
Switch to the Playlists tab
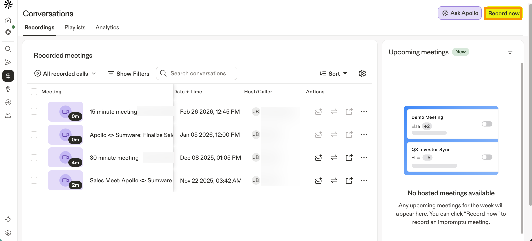[75, 28]
